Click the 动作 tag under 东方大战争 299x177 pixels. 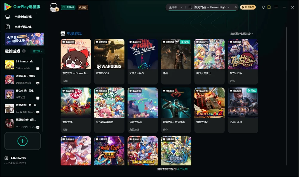pos(232,81)
